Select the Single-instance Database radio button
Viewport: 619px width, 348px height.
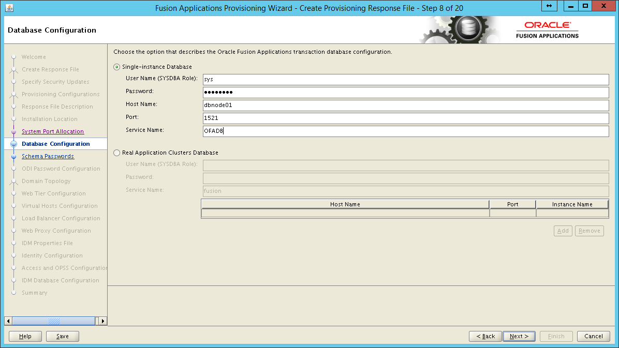tap(117, 67)
